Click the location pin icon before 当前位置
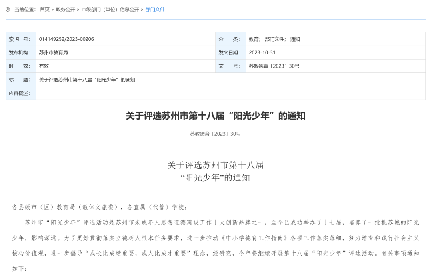 8,10
